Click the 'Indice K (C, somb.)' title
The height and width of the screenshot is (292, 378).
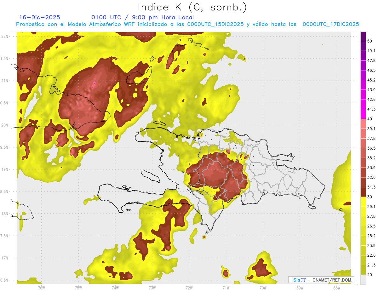[x=192, y=7]
